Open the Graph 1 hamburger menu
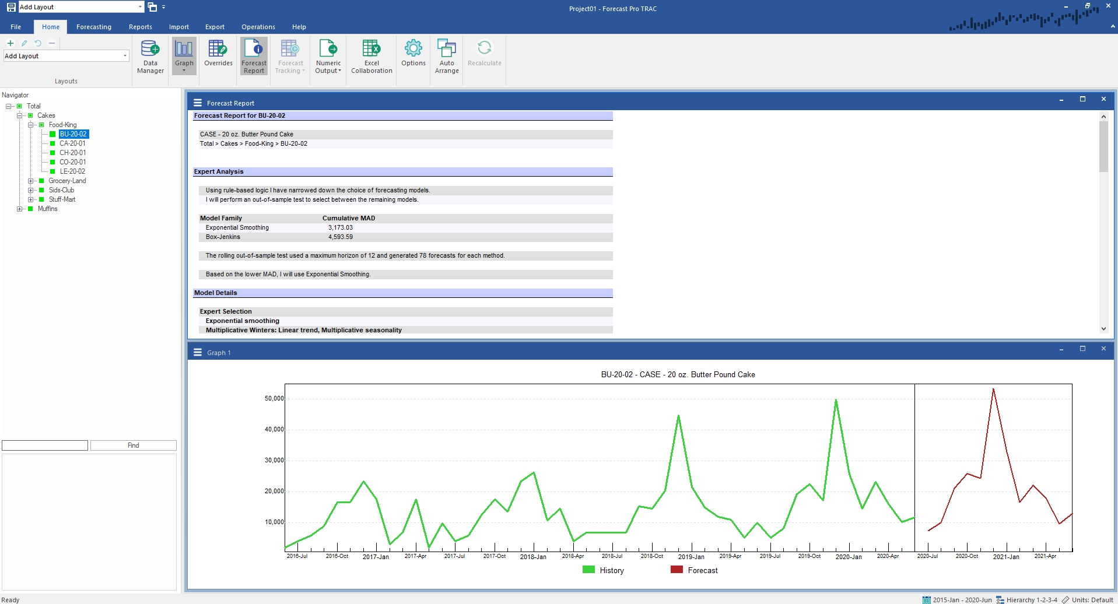The width and height of the screenshot is (1118, 604). click(198, 352)
